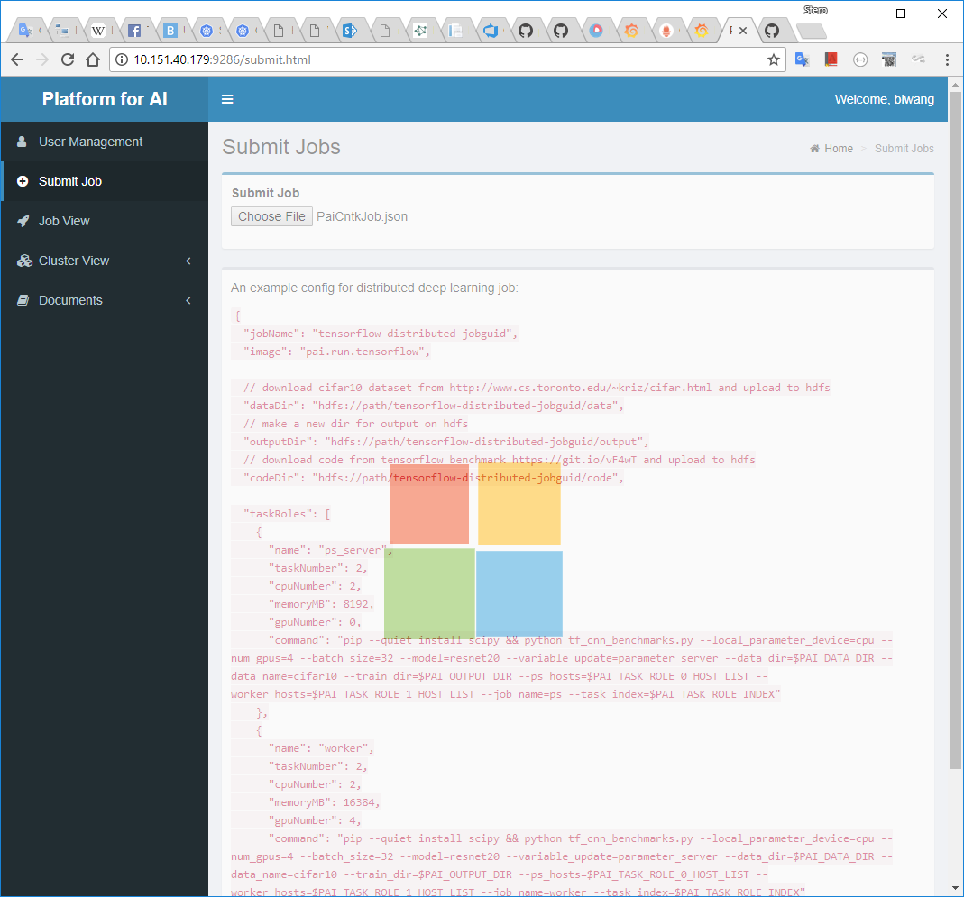Click the Welcome, biwang label
Viewport: 964px width, 897px height.
click(x=885, y=99)
